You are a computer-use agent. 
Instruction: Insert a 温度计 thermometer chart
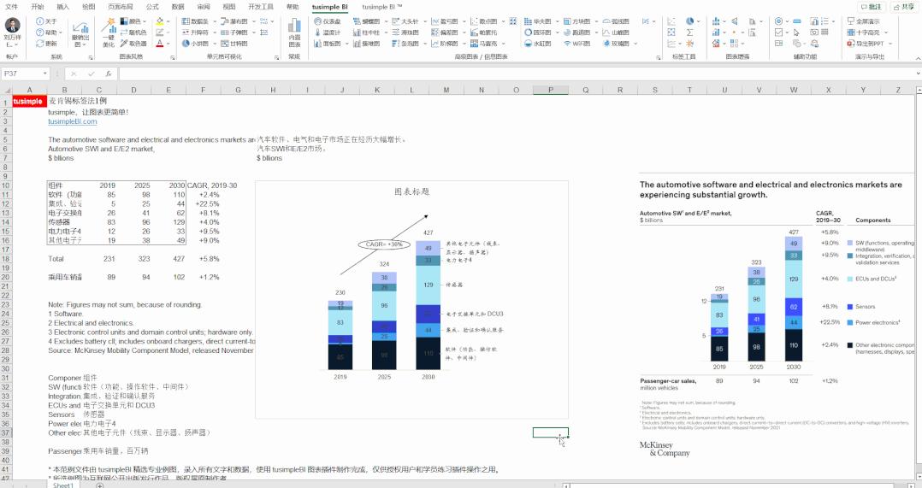point(328,32)
